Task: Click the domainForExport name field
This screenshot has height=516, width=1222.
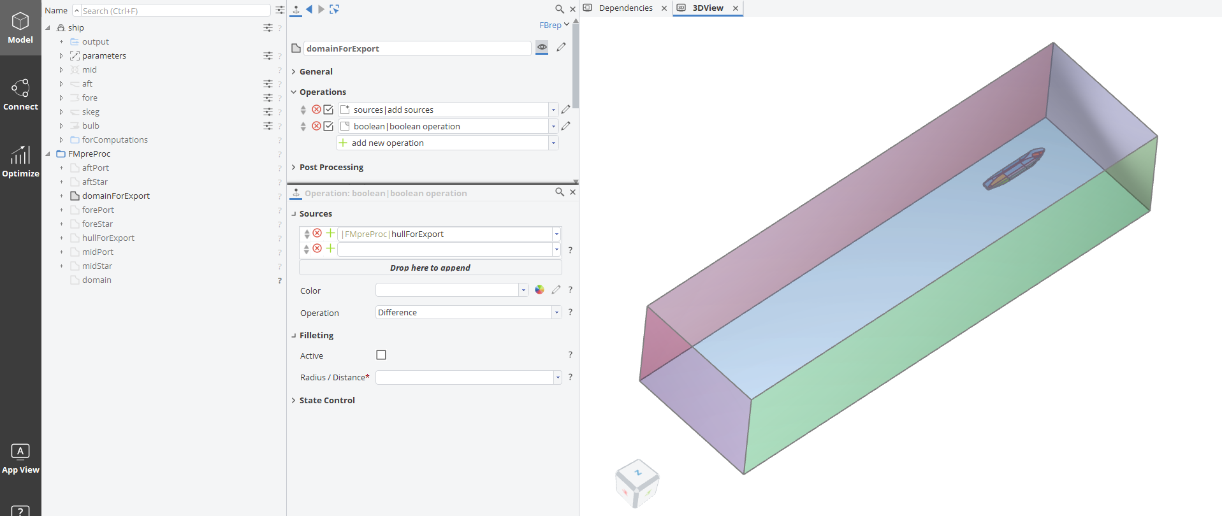Action: click(417, 48)
